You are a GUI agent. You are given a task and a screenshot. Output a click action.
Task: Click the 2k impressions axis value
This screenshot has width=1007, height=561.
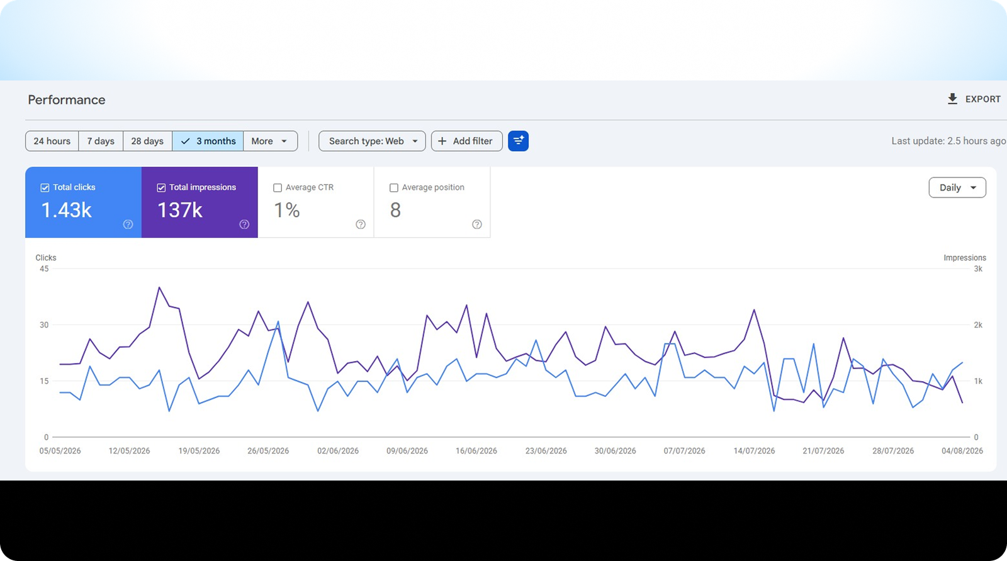click(978, 325)
